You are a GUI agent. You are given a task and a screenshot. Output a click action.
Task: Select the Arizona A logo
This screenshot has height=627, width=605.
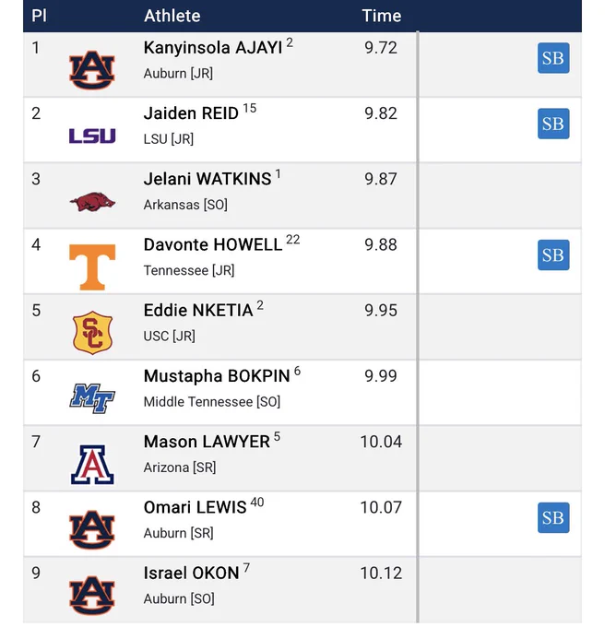tap(92, 465)
